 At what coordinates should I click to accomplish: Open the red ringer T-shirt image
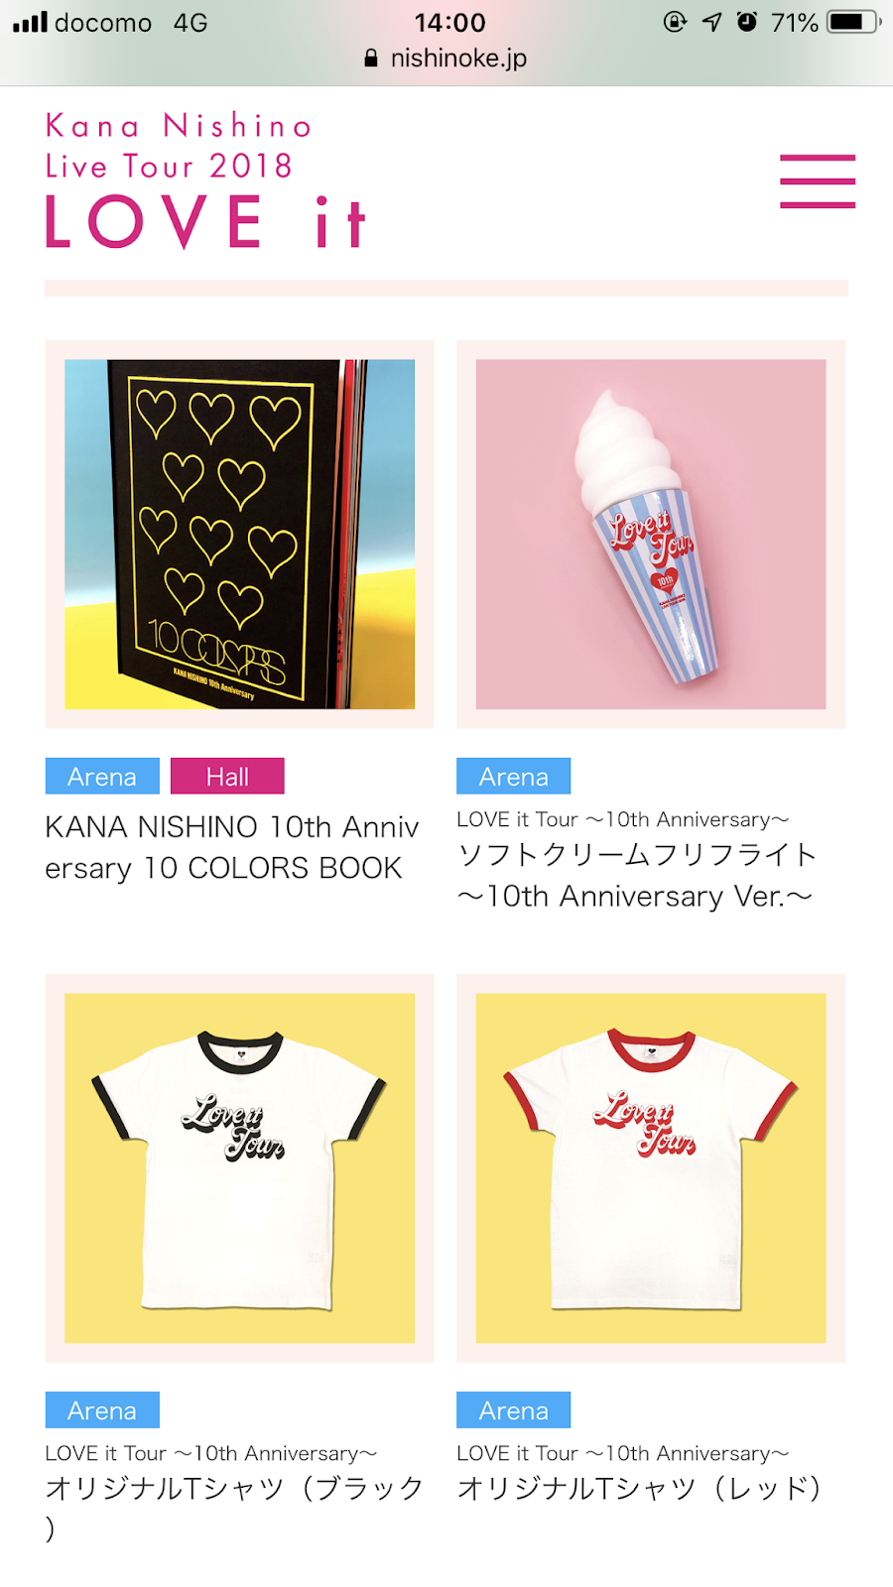pos(651,1168)
